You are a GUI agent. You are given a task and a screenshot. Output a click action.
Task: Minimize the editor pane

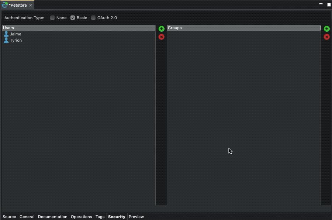click(x=321, y=4)
